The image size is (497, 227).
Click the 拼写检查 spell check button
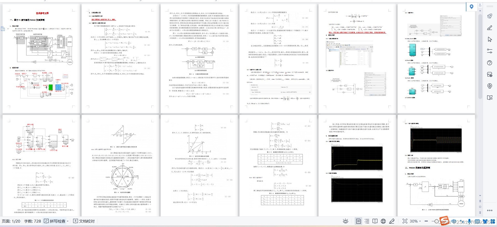point(54,221)
